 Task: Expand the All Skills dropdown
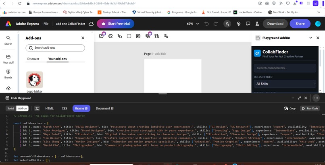285,84
